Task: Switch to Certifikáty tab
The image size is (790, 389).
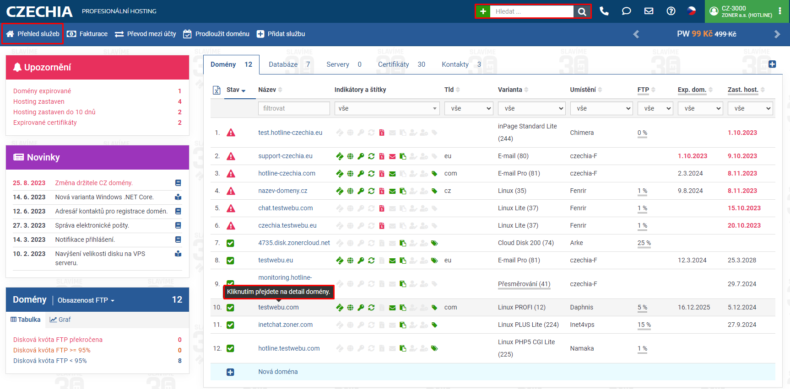Action: (x=401, y=64)
